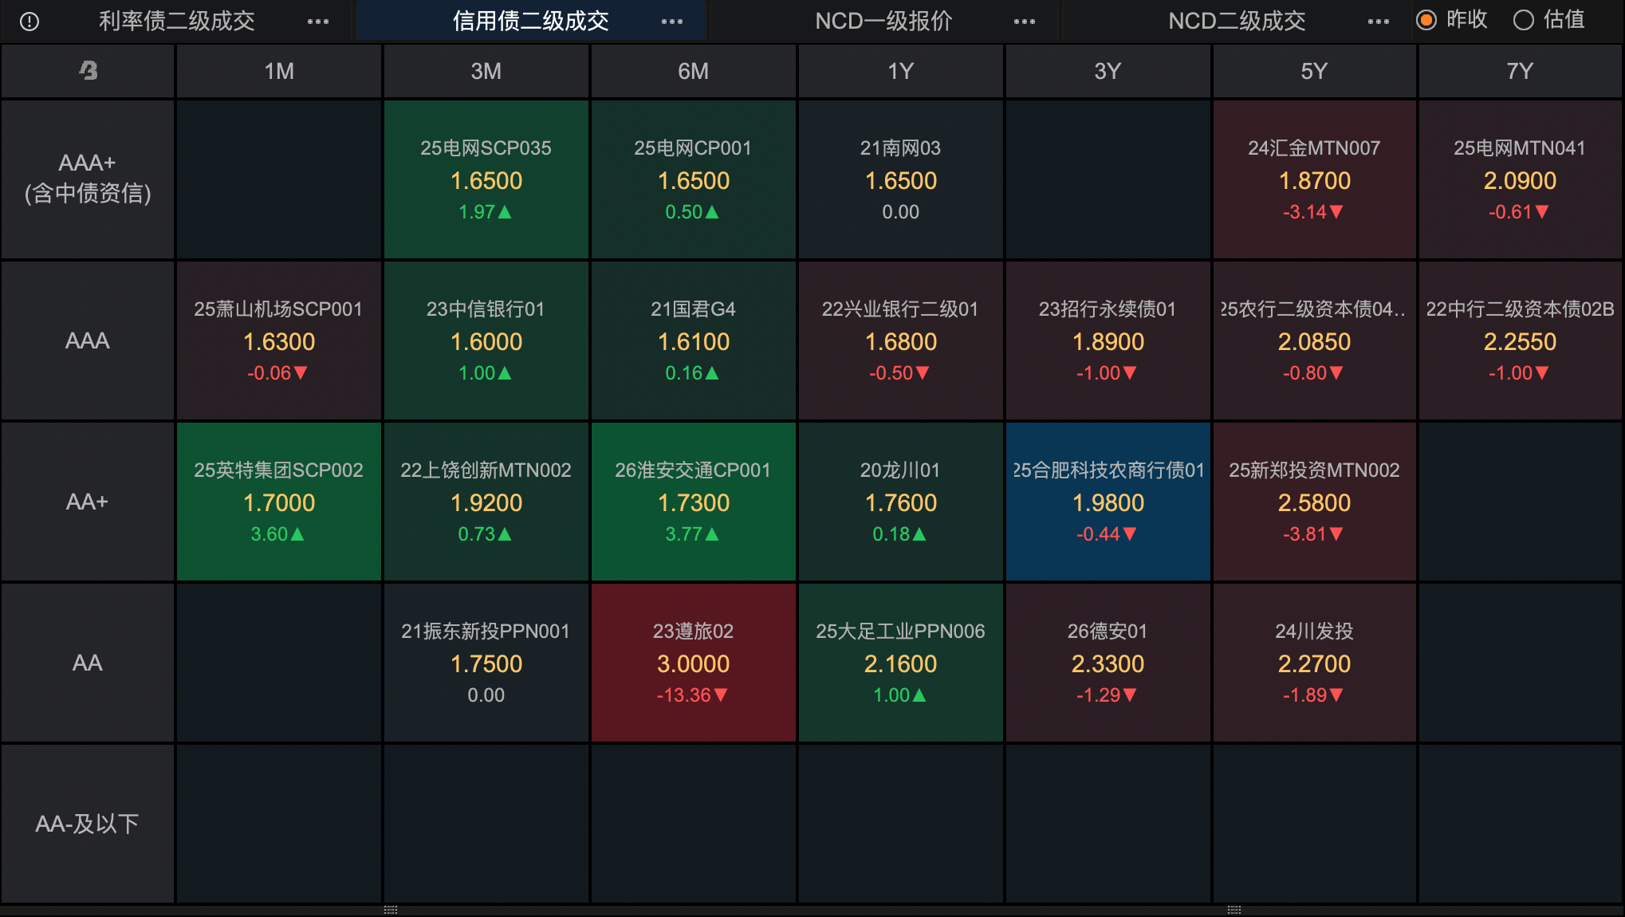Open ellipsis menu beside 利率债二级成交 tab
Screen dimensions: 1625x917
(x=318, y=22)
